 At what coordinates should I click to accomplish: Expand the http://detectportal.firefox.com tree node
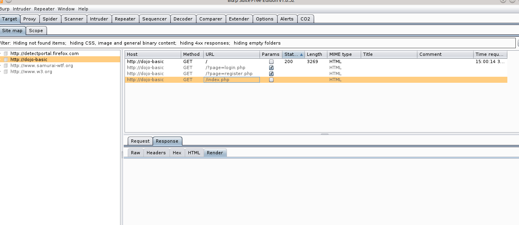point(1,53)
